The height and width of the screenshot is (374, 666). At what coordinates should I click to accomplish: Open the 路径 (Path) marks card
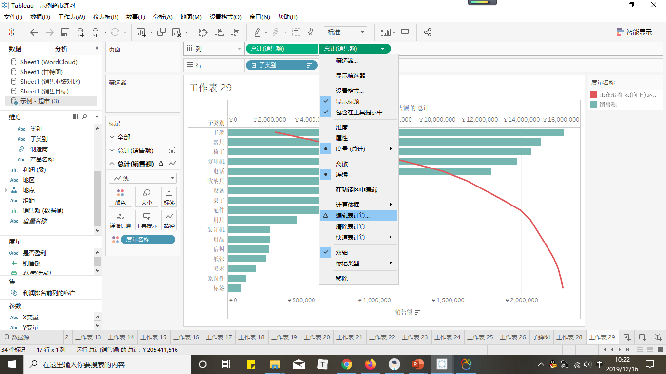point(169,220)
